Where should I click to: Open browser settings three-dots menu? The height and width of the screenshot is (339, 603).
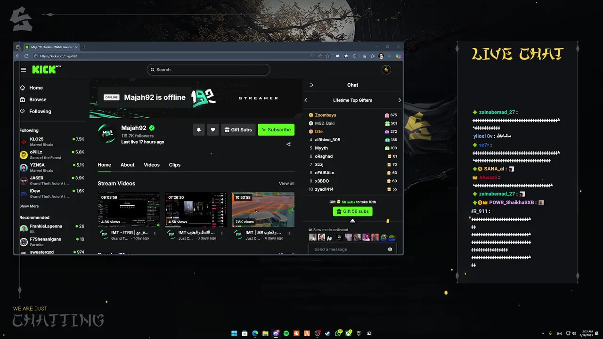(x=390, y=56)
